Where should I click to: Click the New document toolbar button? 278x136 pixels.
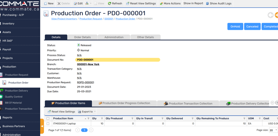49,3
